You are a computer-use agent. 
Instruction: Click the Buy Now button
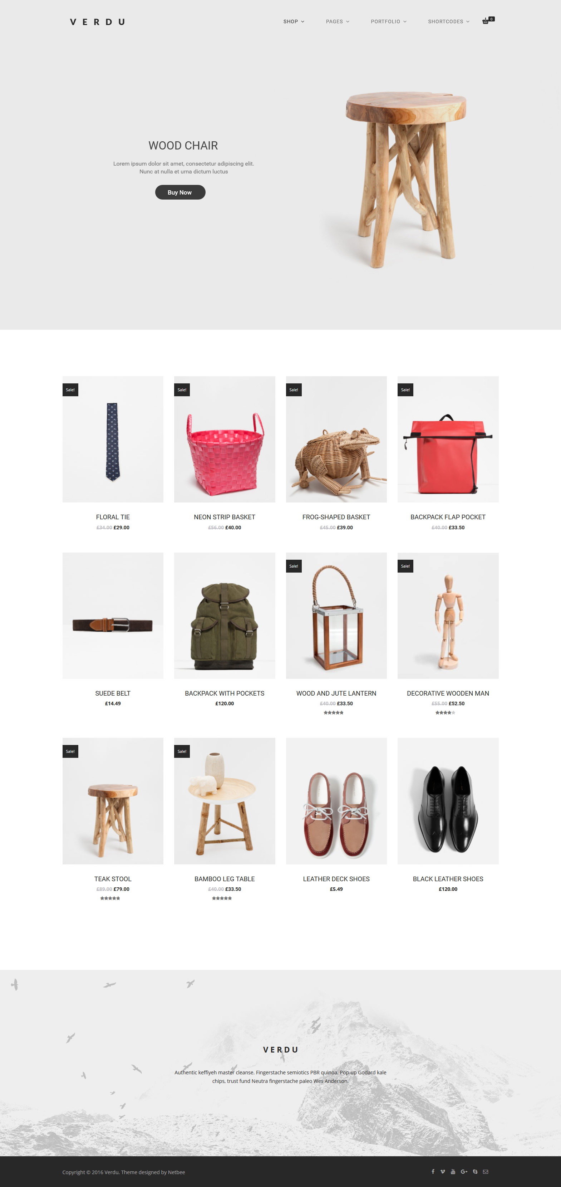(180, 192)
